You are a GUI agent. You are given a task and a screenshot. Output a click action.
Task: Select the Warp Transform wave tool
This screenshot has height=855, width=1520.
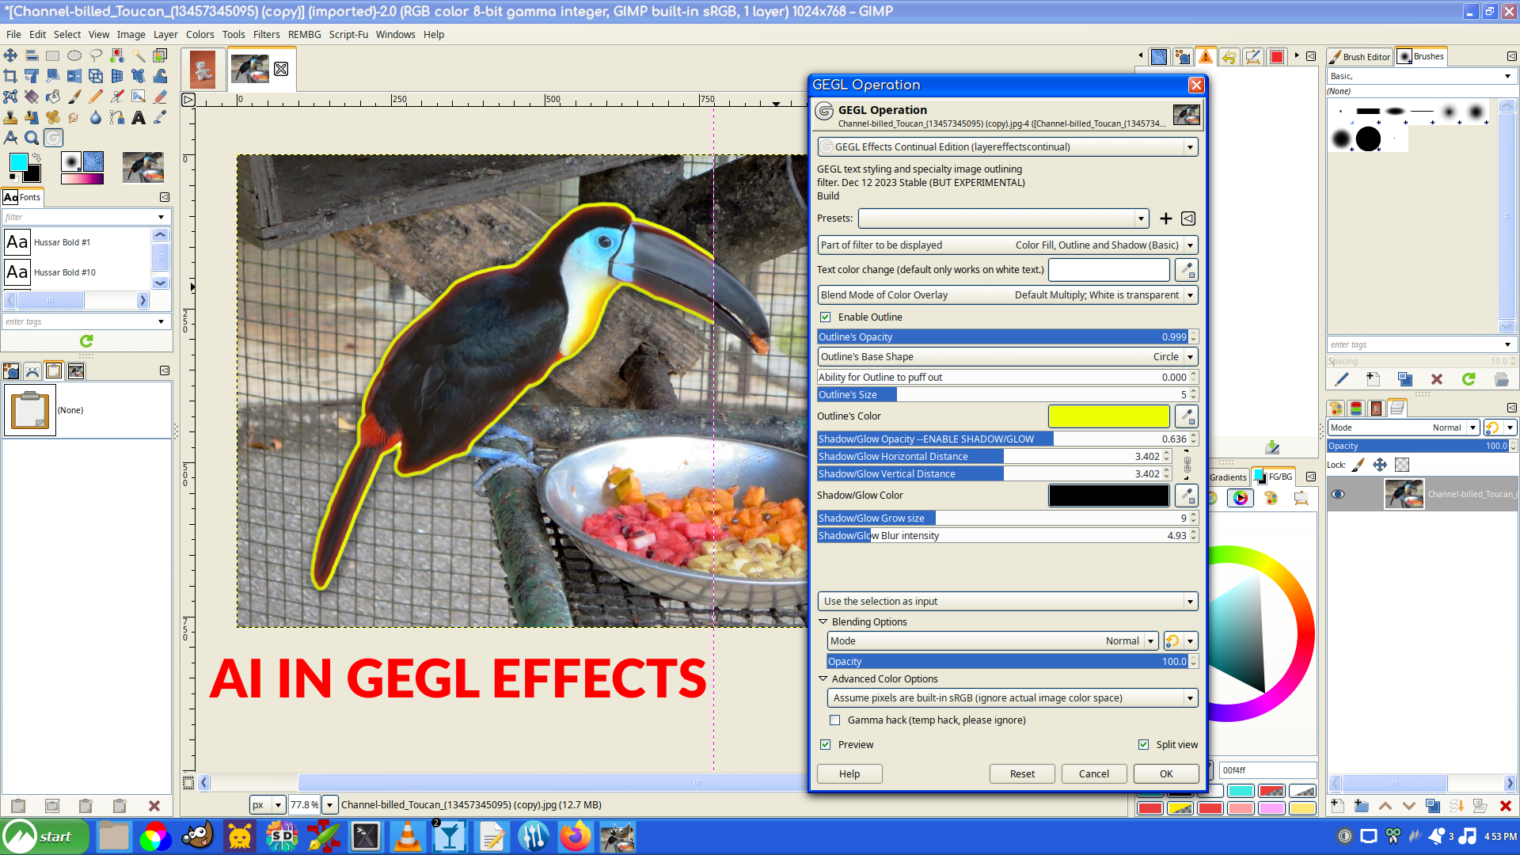[x=160, y=76]
